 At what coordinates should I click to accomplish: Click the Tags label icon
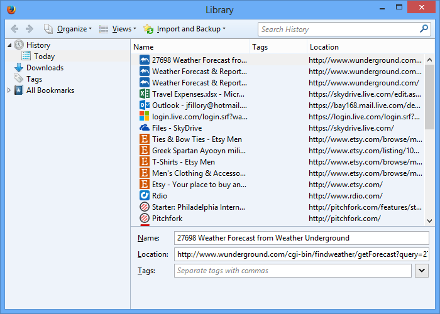(x=18, y=78)
